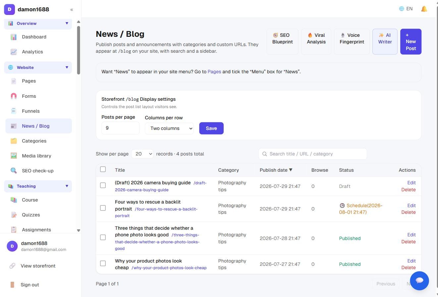Click the user avatar above Sign out
The width and height of the screenshot is (438, 297).
pos(12,246)
